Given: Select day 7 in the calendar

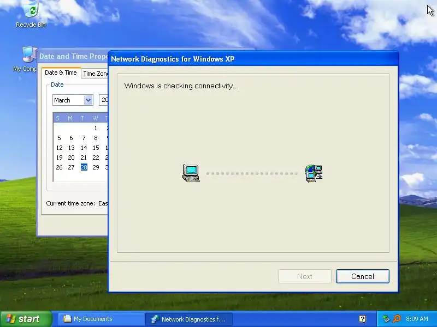Looking at the screenshot, I should [x=84, y=138].
